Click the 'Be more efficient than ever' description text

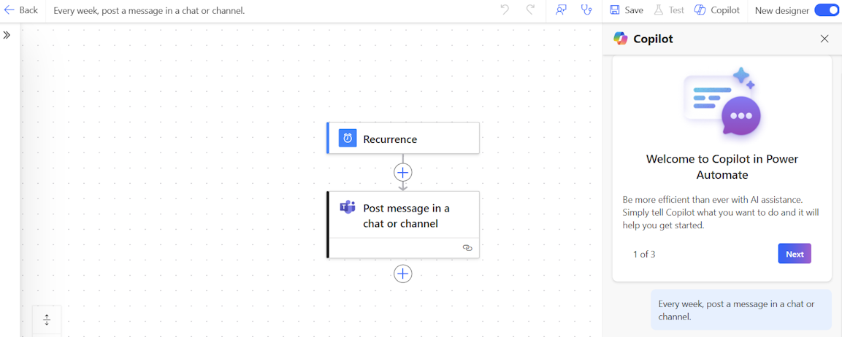tap(721, 212)
